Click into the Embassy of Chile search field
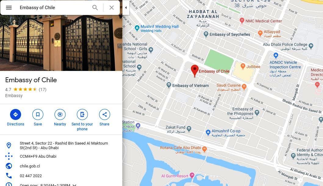 (54, 8)
